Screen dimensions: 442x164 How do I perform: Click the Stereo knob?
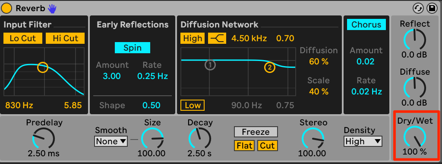click(x=313, y=139)
